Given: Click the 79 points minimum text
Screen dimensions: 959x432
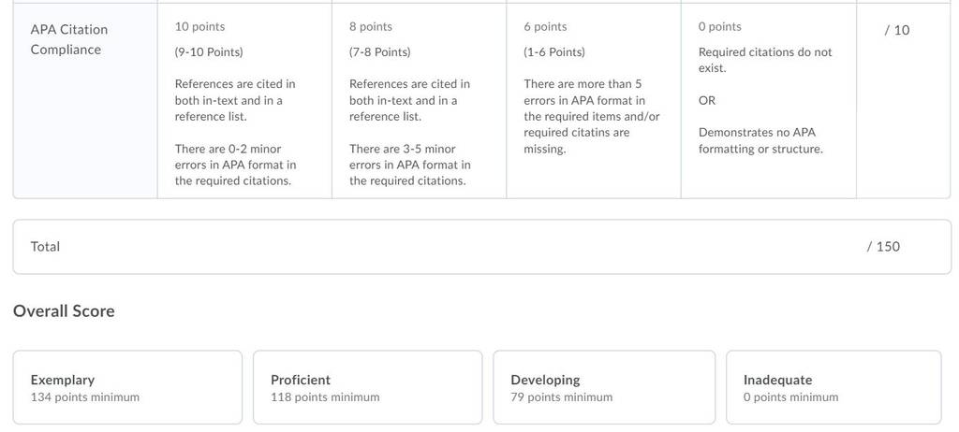Looking at the screenshot, I should (x=562, y=397).
